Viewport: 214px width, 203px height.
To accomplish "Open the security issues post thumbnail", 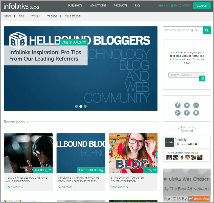I will pos(28,153).
